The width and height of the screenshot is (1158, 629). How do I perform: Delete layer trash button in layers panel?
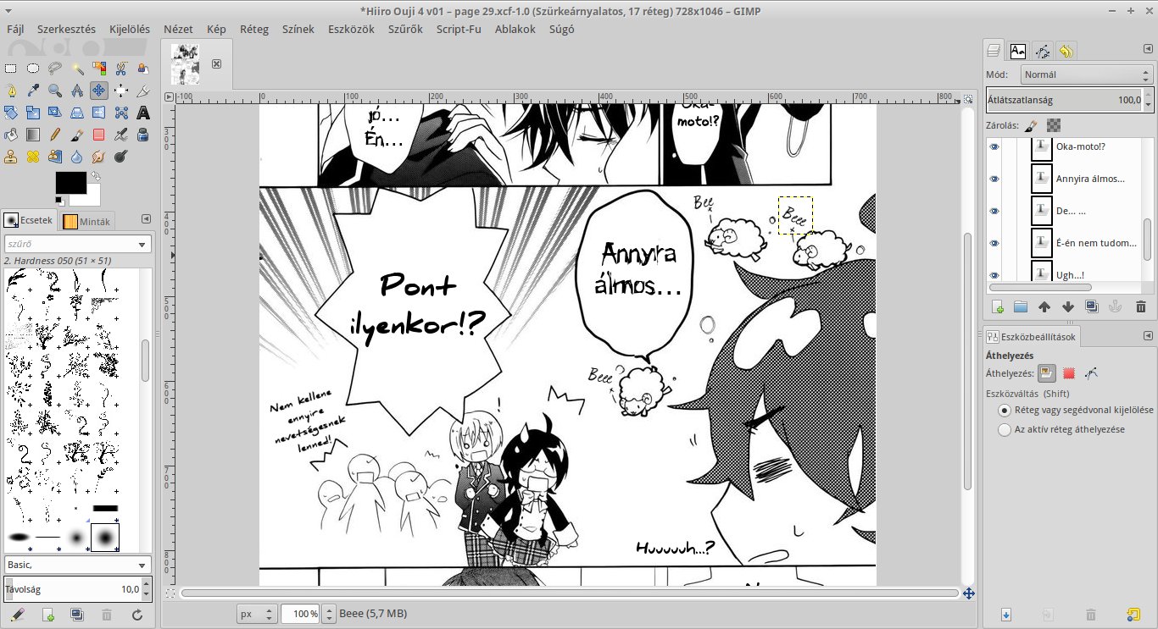1141,307
